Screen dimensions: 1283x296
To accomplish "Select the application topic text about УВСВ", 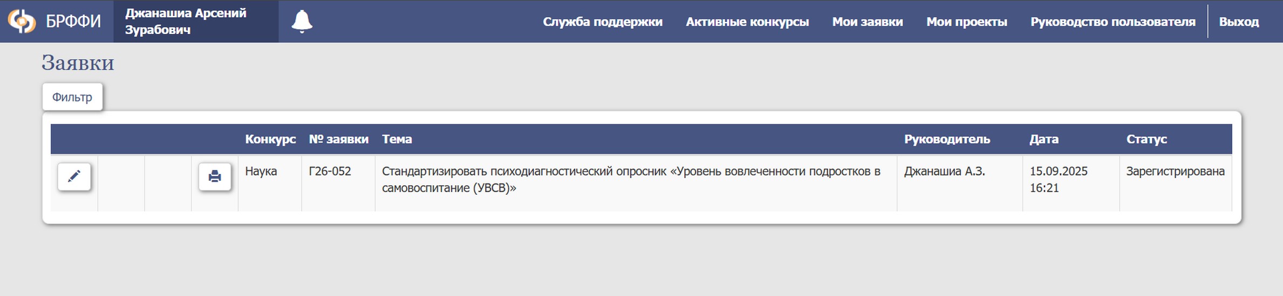I will pos(631,179).
